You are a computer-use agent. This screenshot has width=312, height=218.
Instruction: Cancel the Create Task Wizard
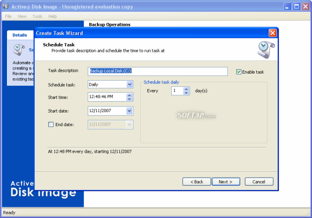259,181
